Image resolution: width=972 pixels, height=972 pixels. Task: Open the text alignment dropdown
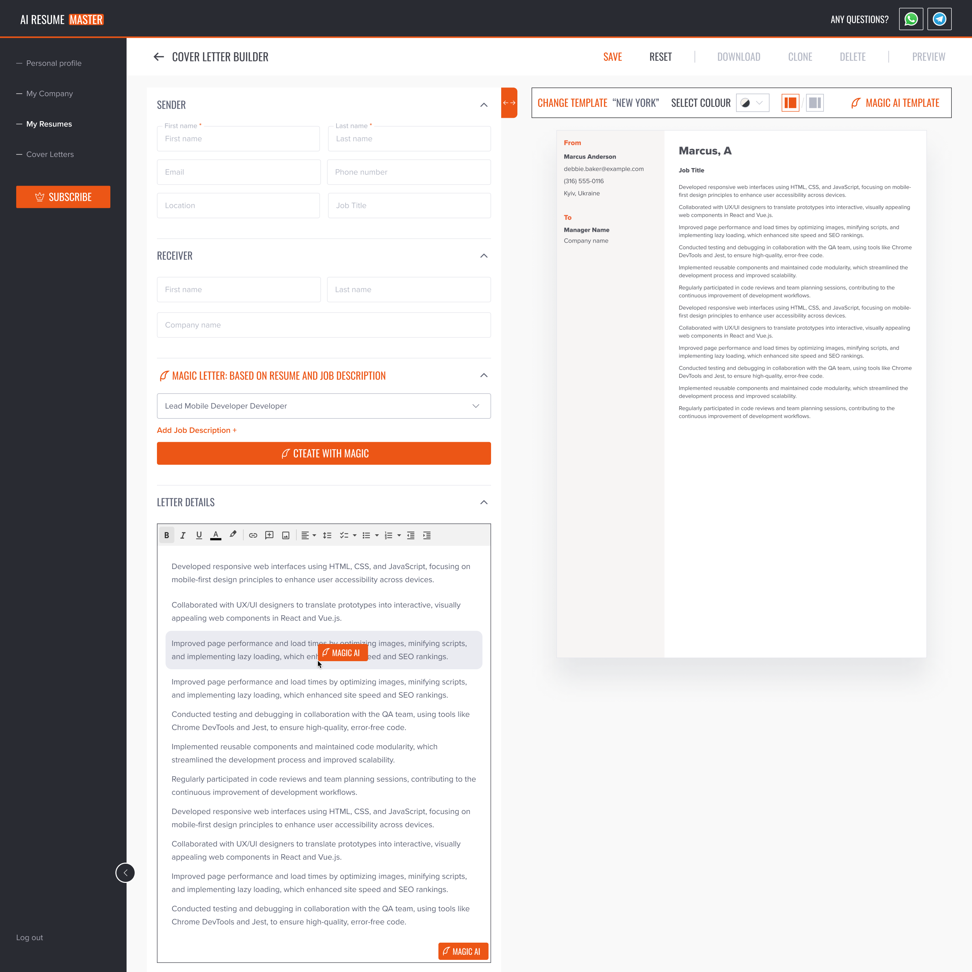pos(308,535)
